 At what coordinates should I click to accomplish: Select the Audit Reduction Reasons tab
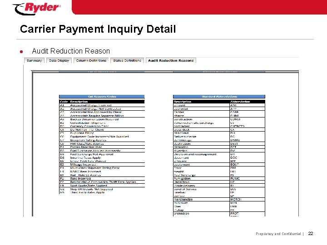click(171, 61)
